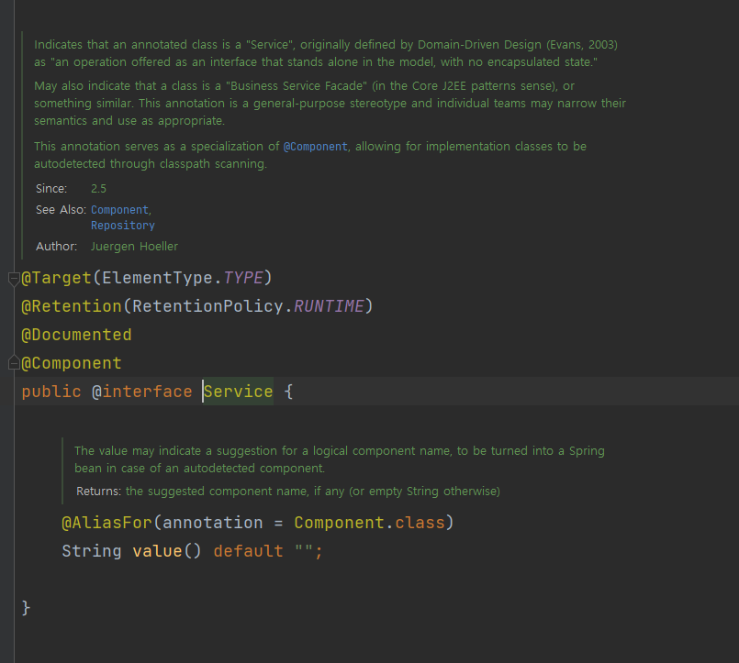Click the @AliasFor annotation

pyautogui.click(x=106, y=523)
